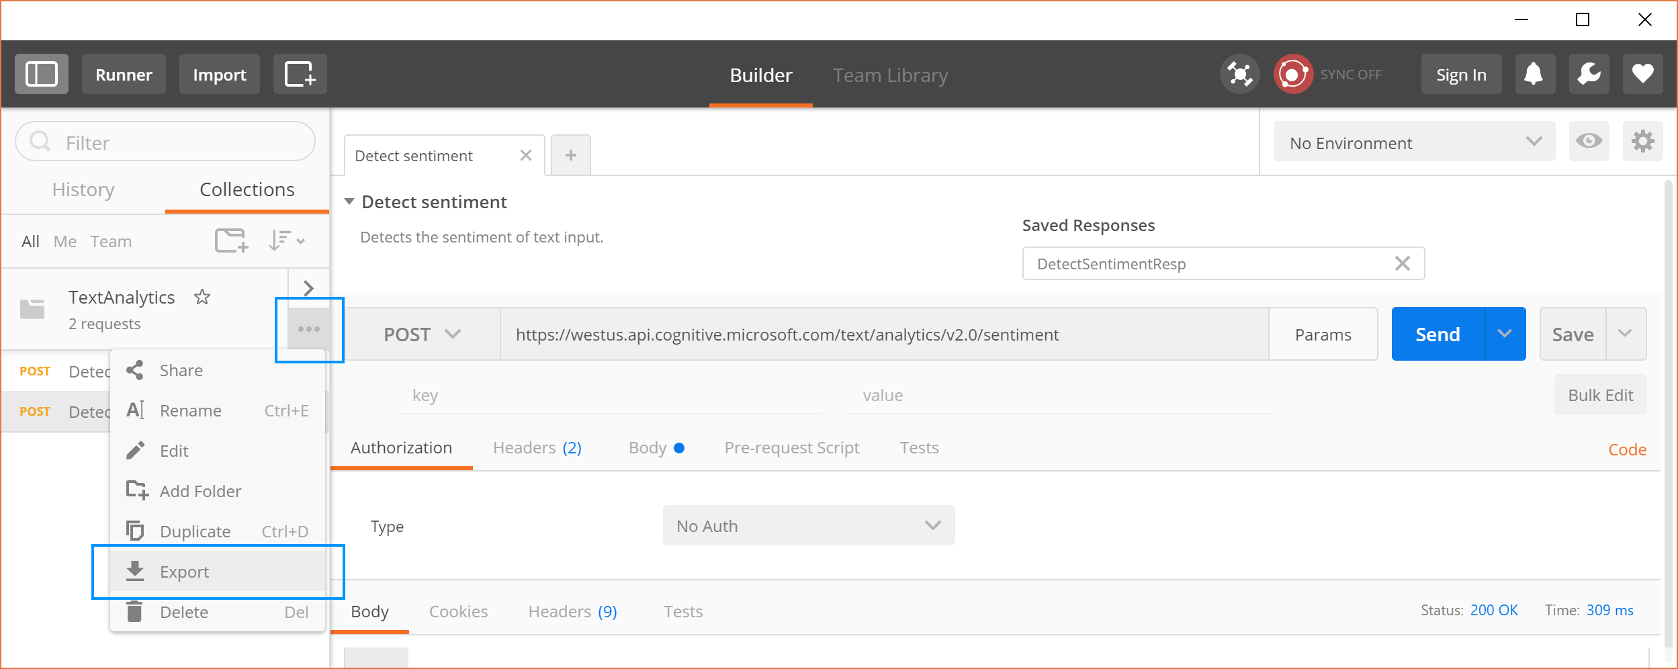Open the notifications bell
Screen dimensions: 1678x669
[1534, 74]
